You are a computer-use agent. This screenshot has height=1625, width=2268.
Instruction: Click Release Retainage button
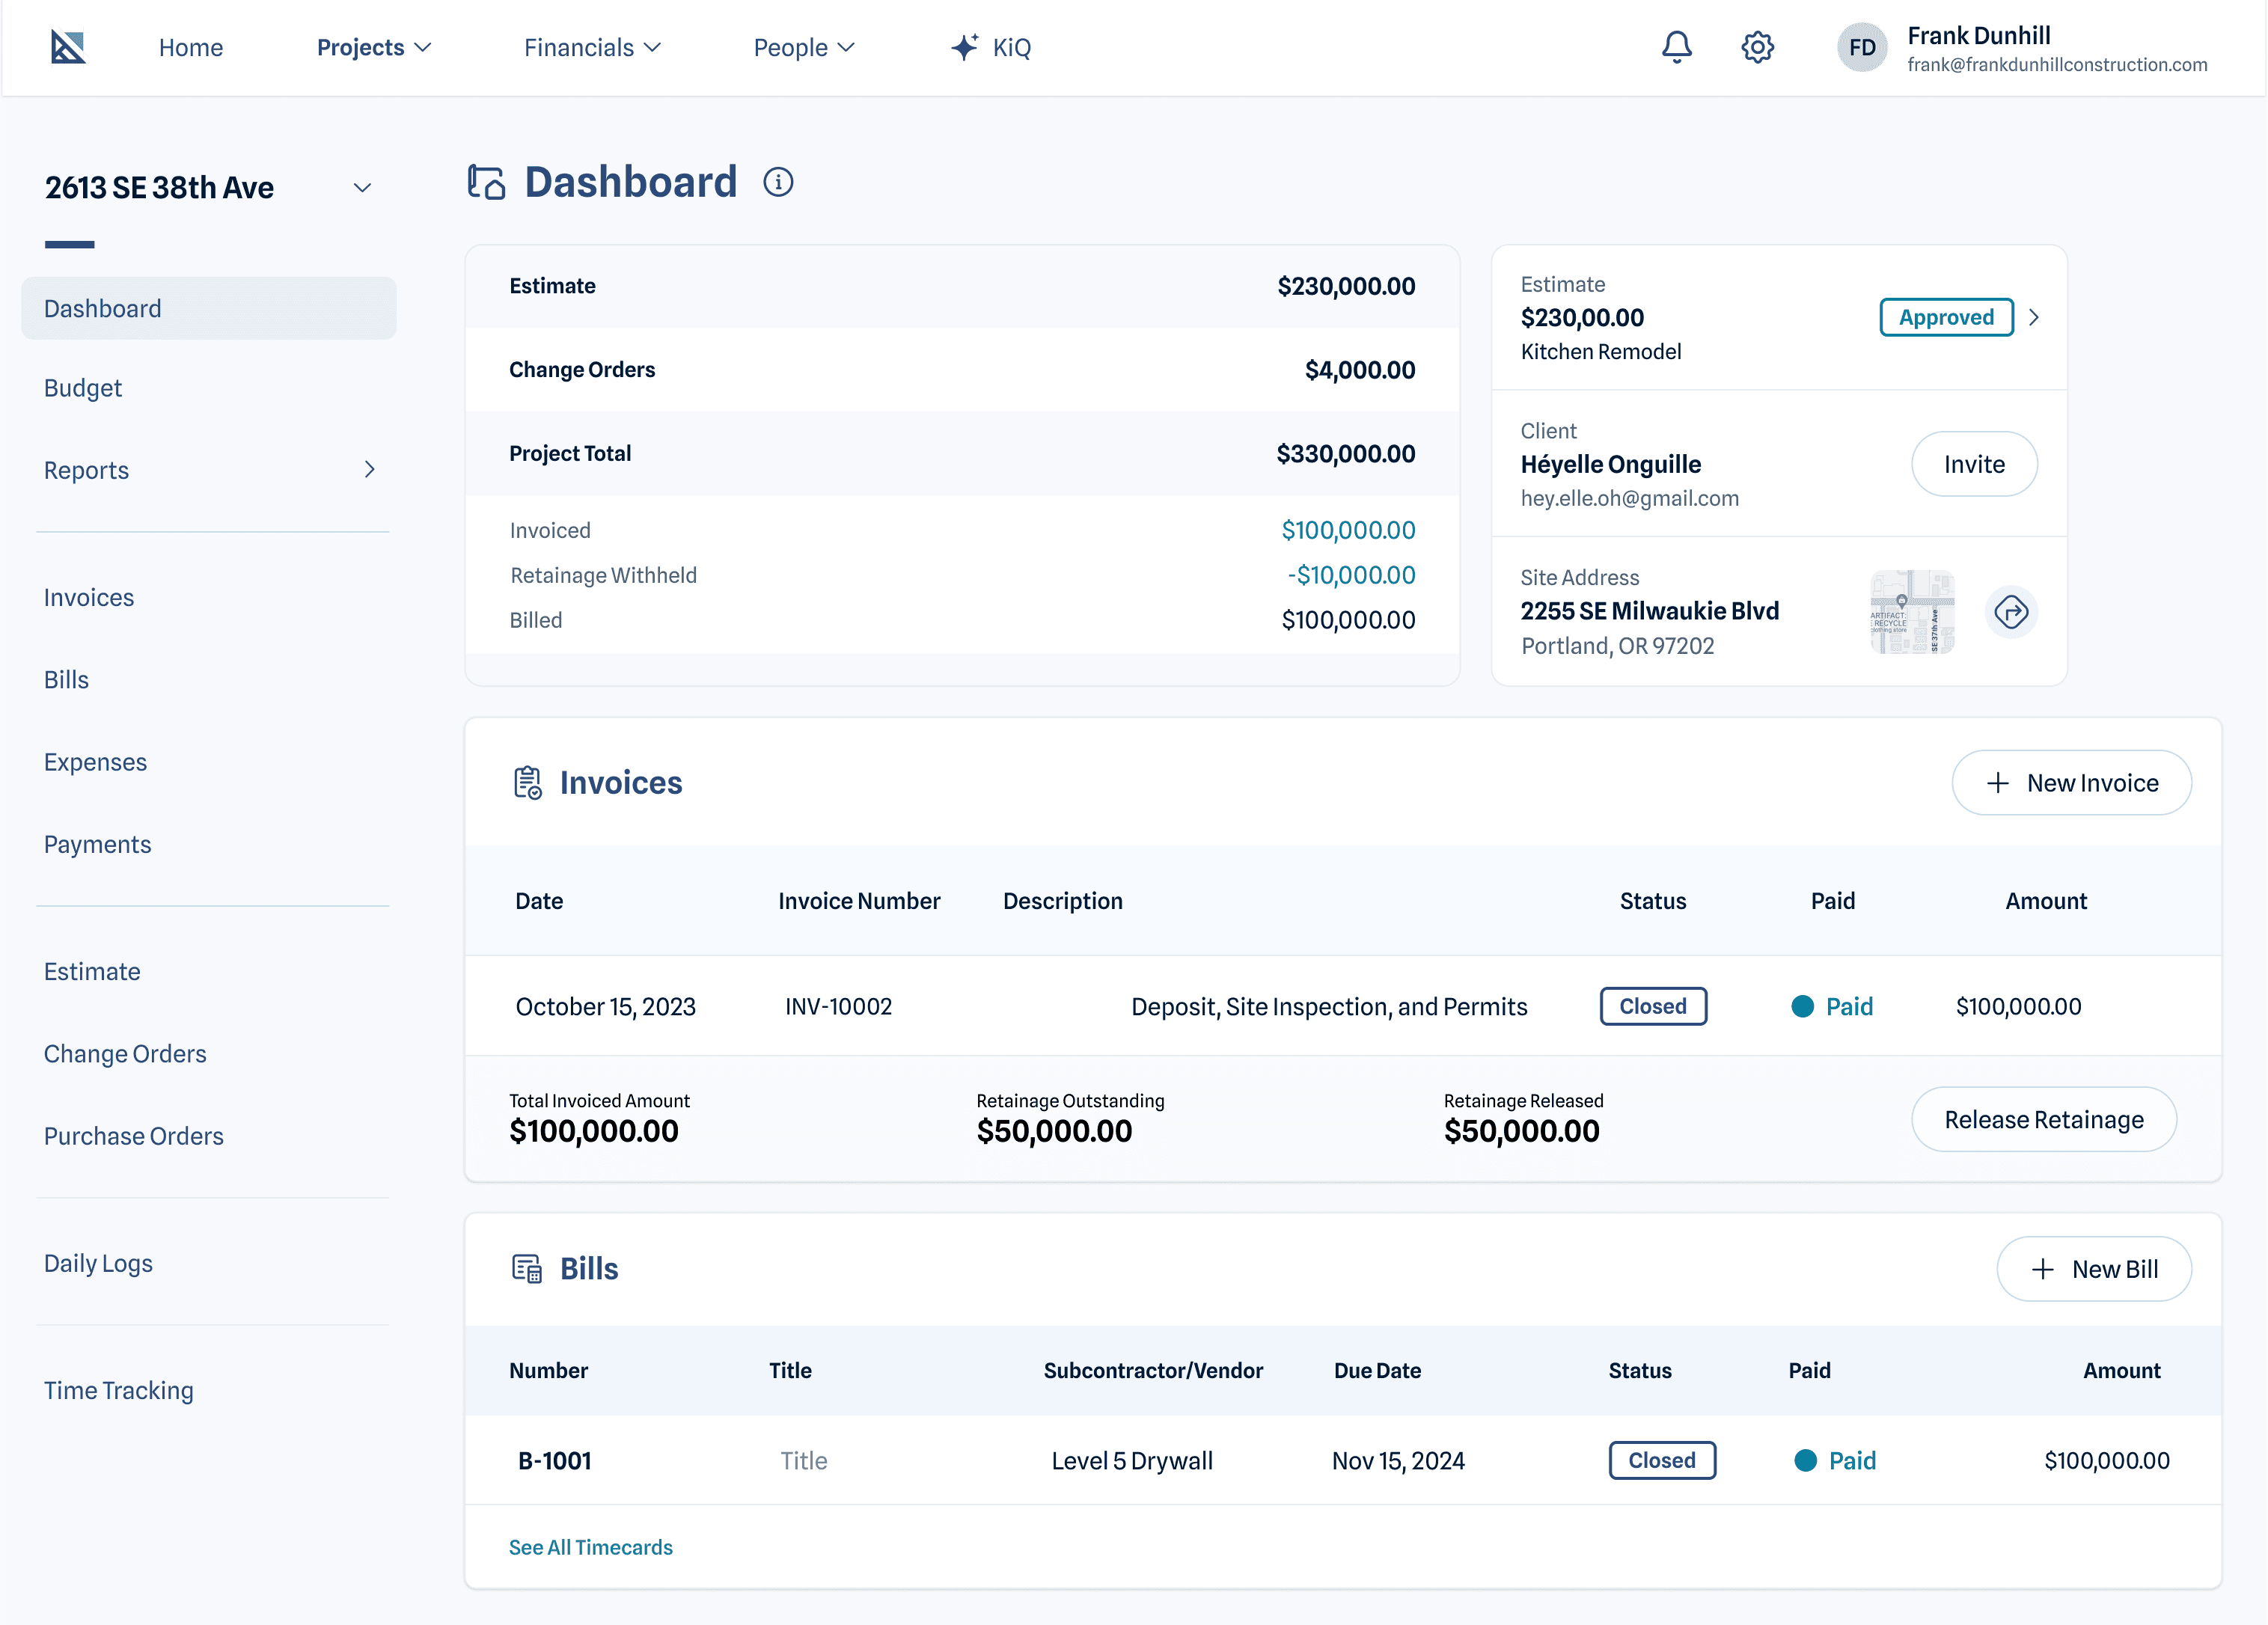(x=2044, y=1120)
